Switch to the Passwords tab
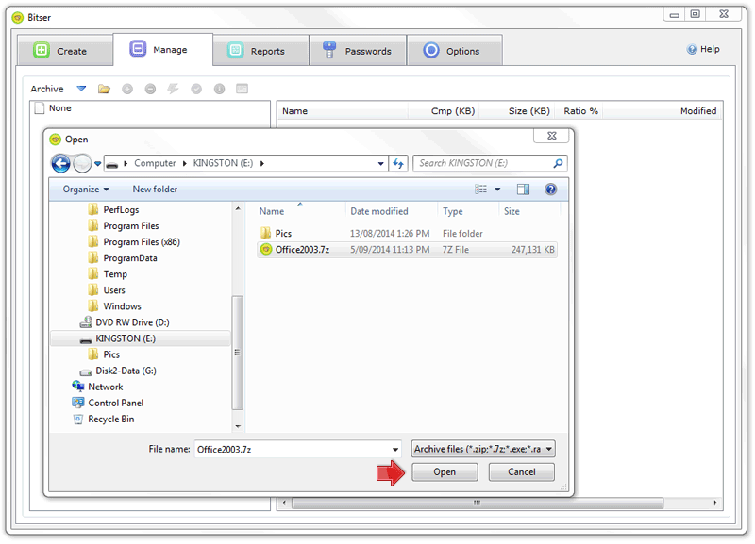The image size is (755, 544). click(358, 51)
